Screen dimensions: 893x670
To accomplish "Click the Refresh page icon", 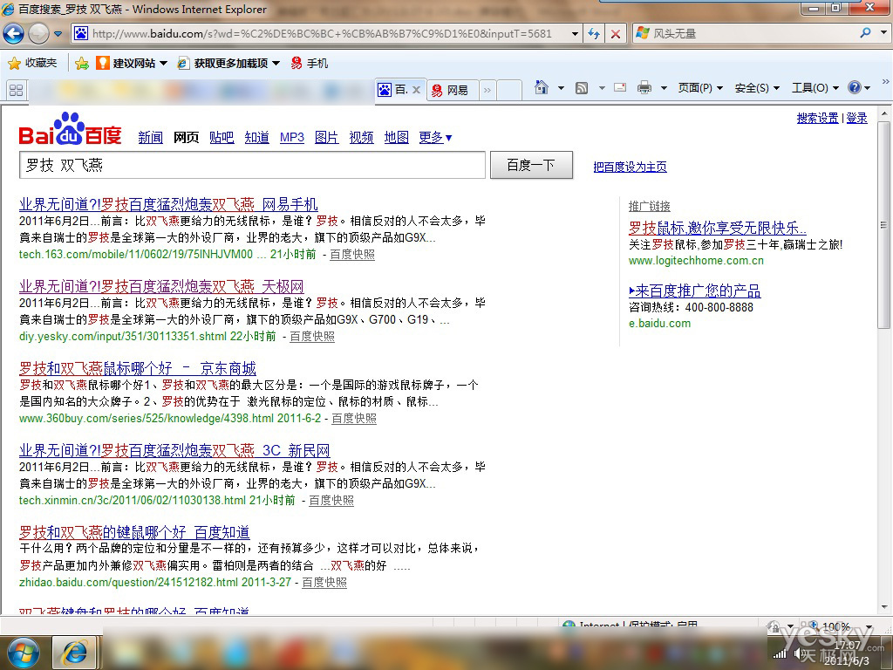I will pyautogui.click(x=594, y=34).
